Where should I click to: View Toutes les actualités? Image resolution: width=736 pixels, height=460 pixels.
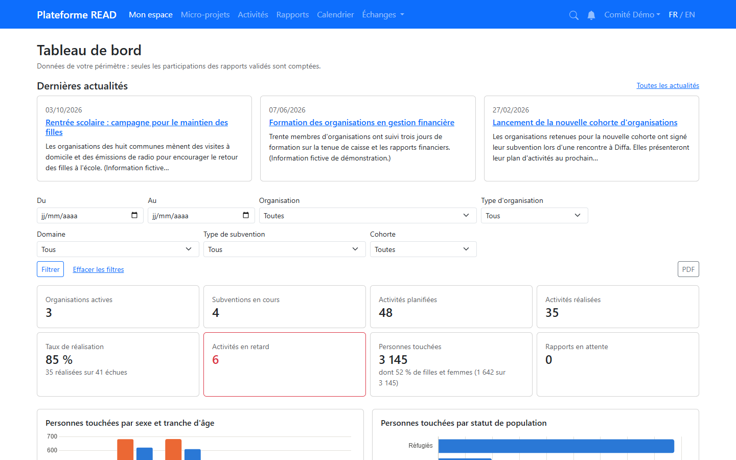[x=668, y=85]
